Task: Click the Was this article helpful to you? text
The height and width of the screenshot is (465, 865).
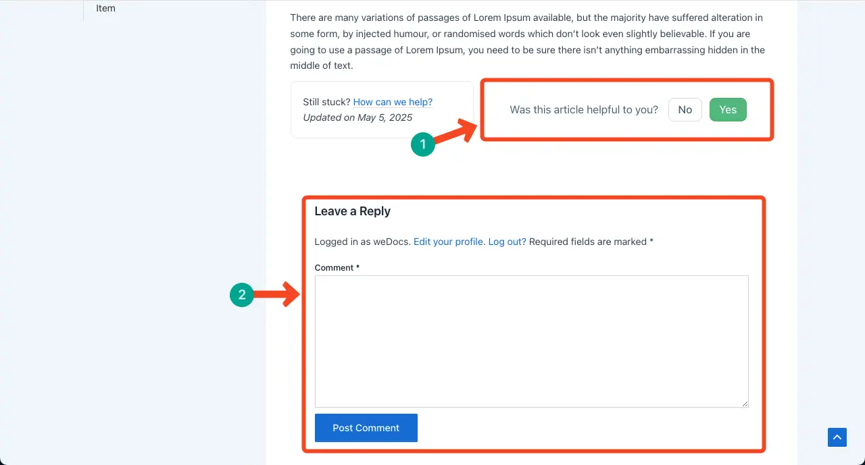Action: pyautogui.click(x=584, y=110)
